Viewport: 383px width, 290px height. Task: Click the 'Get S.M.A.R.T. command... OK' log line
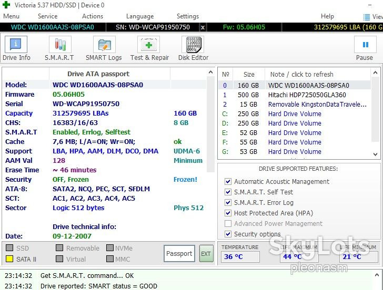tap(87, 276)
